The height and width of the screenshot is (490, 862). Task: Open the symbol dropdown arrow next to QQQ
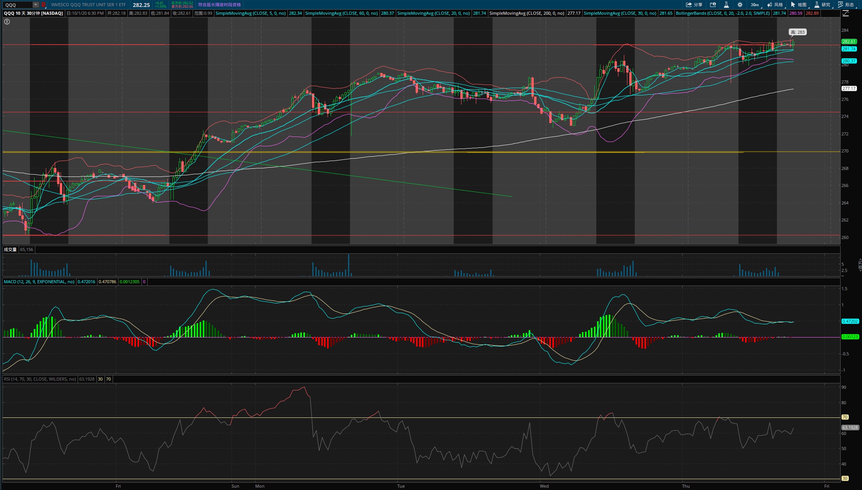point(36,5)
